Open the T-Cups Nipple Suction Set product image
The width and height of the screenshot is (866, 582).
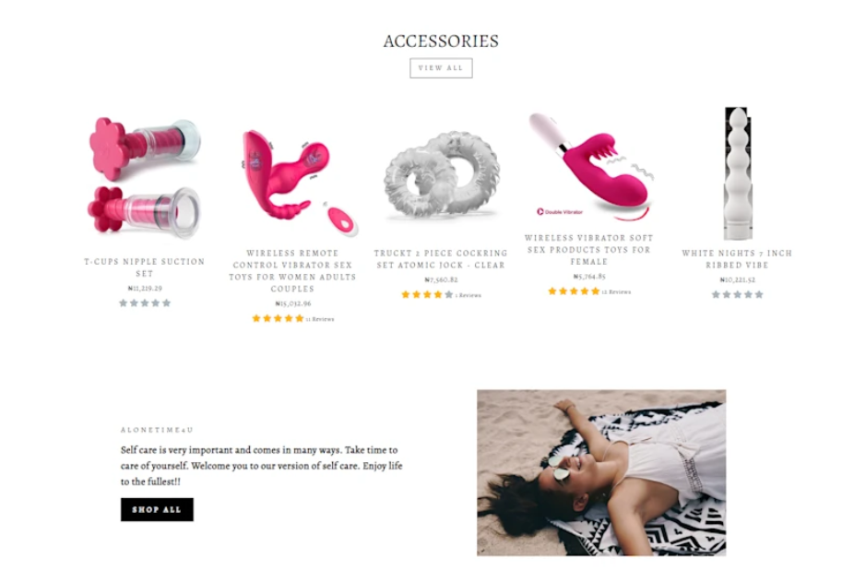click(x=144, y=178)
